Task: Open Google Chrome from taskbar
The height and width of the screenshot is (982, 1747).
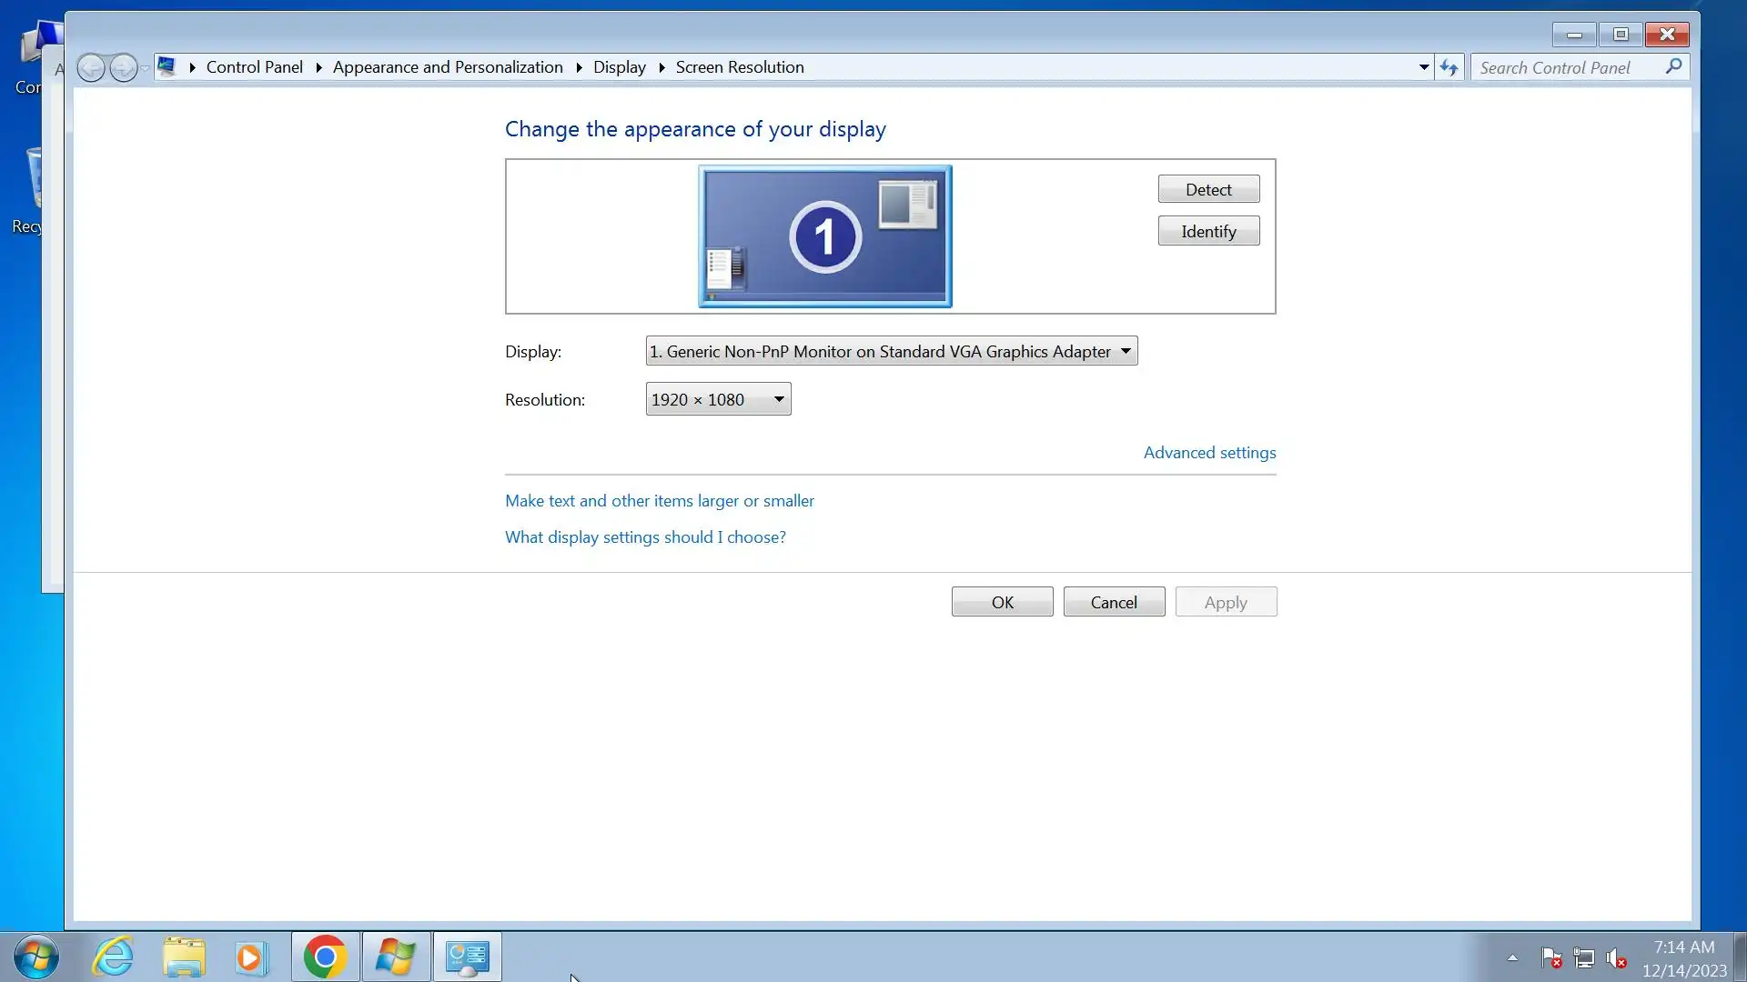Action: (x=325, y=957)
